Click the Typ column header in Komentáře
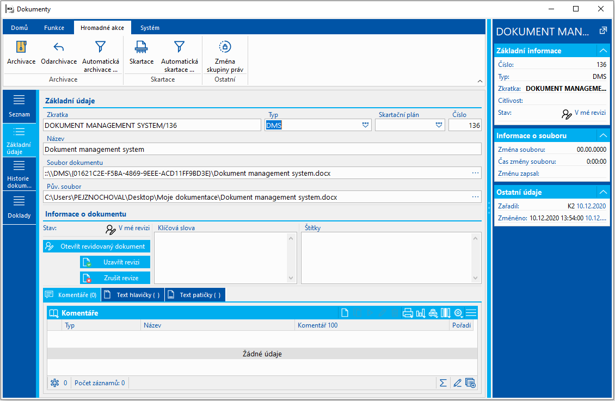 (101, 325)
